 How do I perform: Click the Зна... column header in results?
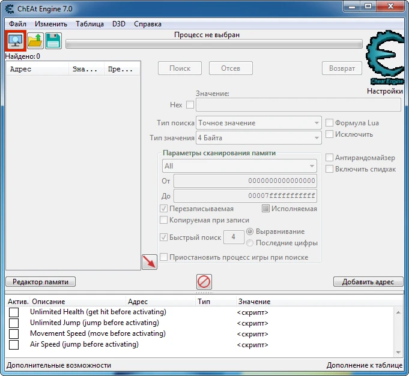coord(86,69)
